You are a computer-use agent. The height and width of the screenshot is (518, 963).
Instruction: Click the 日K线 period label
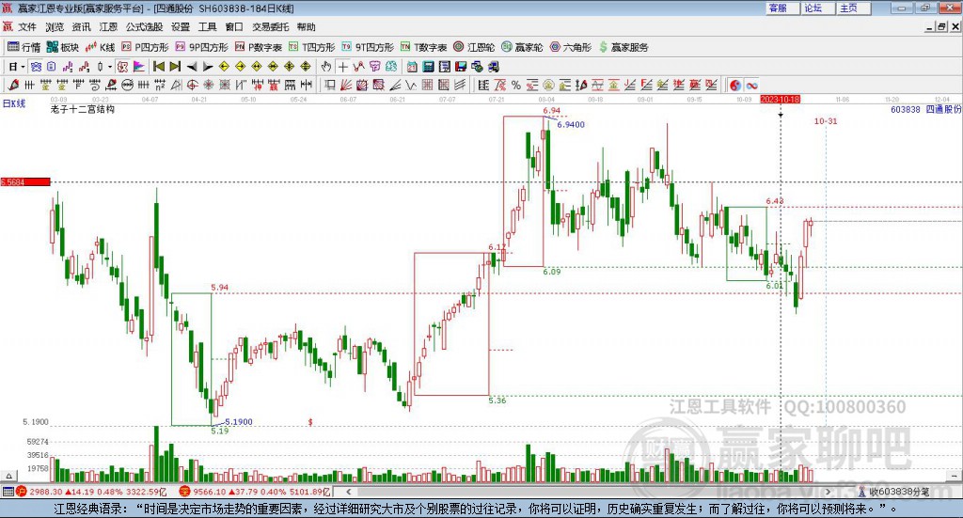(x=14, y=103)
